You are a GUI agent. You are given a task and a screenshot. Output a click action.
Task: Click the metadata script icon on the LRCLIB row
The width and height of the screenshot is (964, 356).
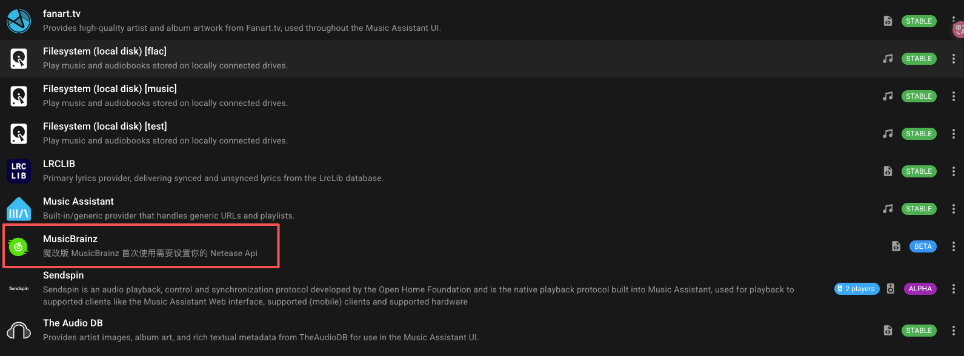pyautogui.click(x=888, y=171)
